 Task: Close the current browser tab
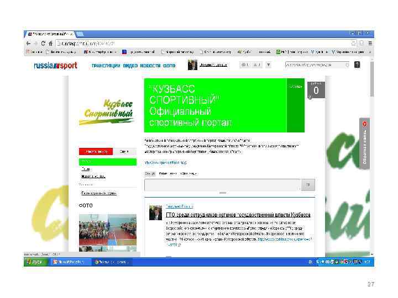click(71, 34)
